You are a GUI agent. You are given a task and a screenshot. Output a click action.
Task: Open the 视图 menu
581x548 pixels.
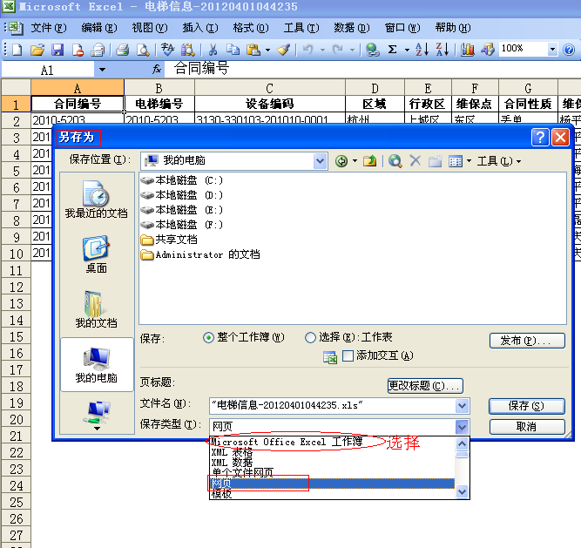tap(150, 28)
